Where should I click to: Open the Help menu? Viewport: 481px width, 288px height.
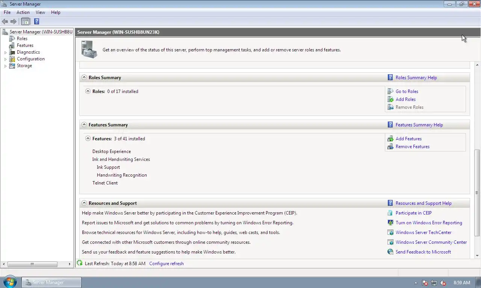(56, 12)
